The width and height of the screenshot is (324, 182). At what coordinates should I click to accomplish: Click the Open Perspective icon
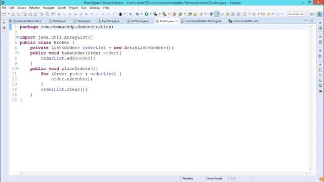pyautogui.click(x=312, y=14)
